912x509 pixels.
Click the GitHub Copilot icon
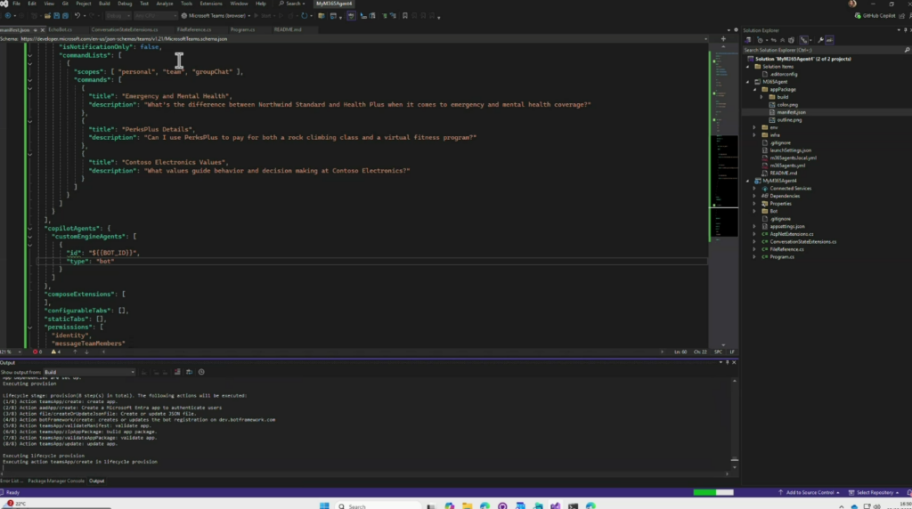pyautogui.click(x=858, y=16)
